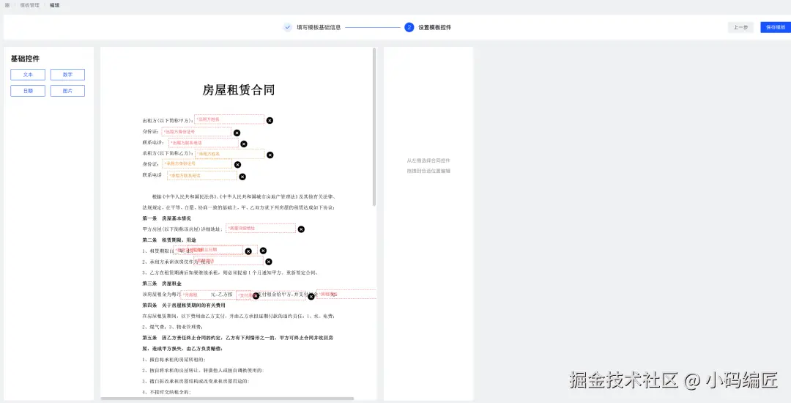Image resolution: width=791 pixels, height=403 pixels.
Task: Select the 出租方姓名 input field
Action: [229, 119]
